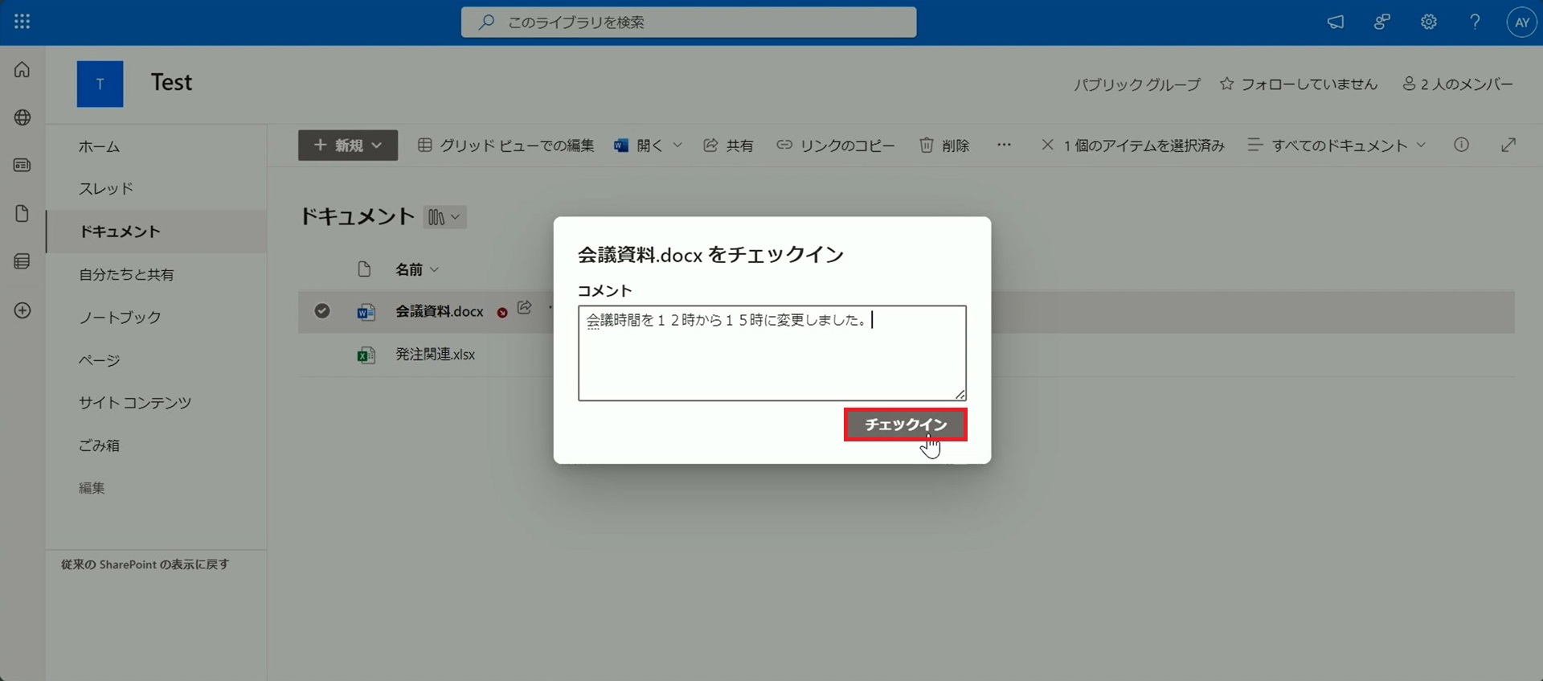Open the app launcher waffle icon
This screenshot has width=1543, height=681.
[x=23, y=22]
